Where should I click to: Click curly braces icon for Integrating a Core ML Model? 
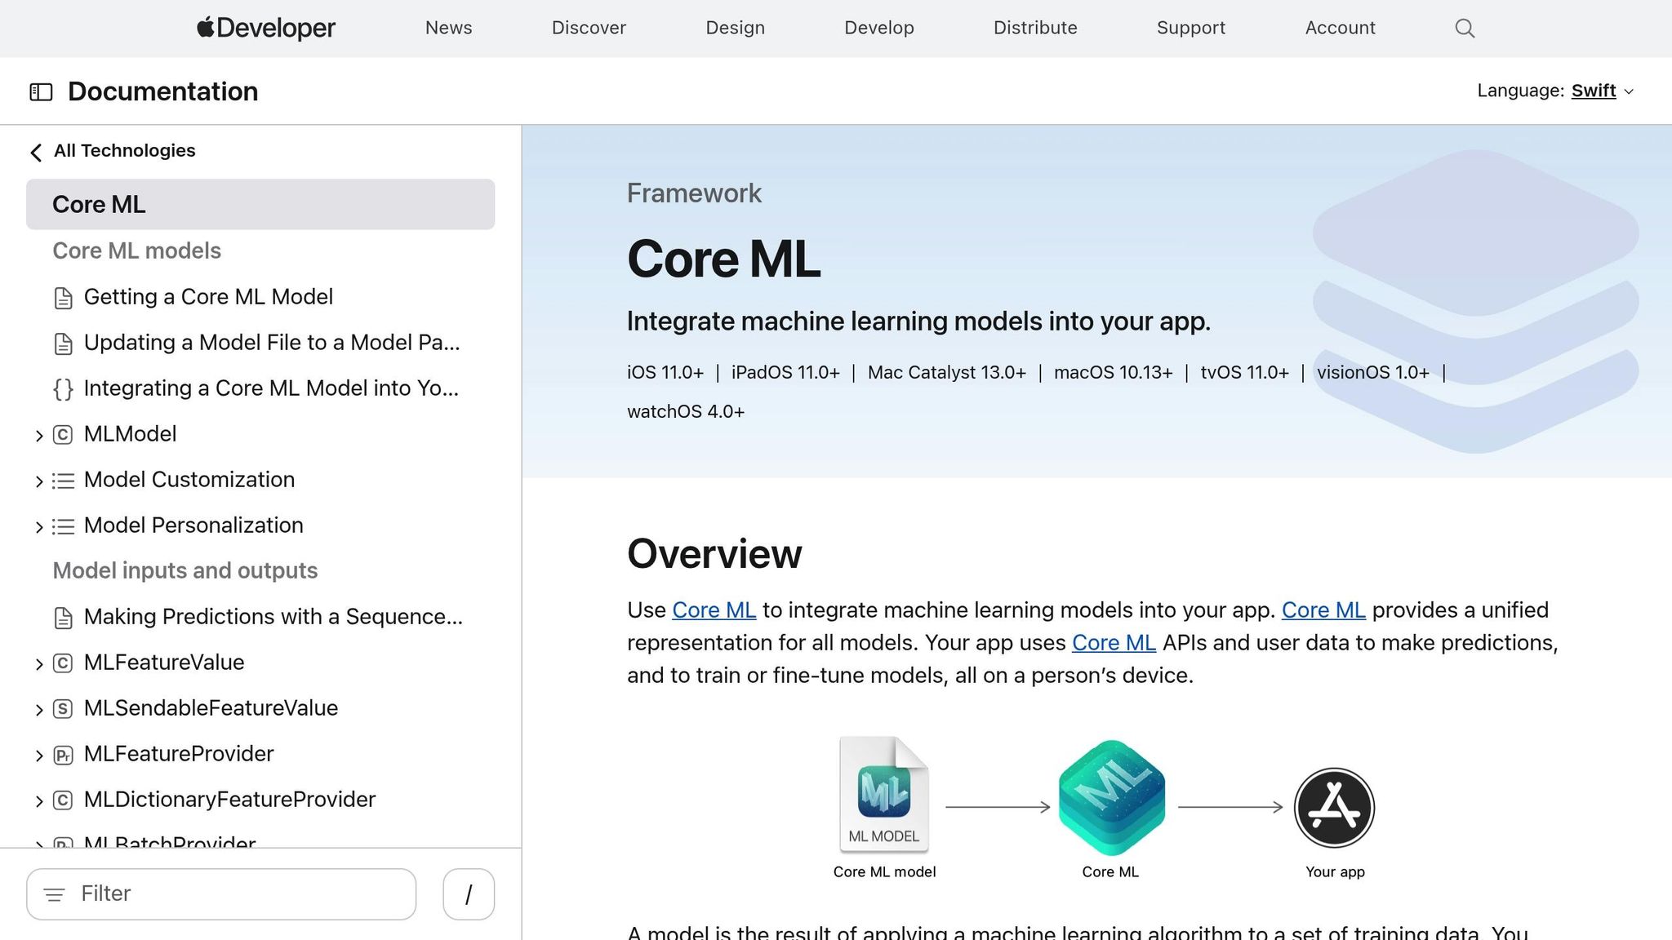[x=63, y=389]
